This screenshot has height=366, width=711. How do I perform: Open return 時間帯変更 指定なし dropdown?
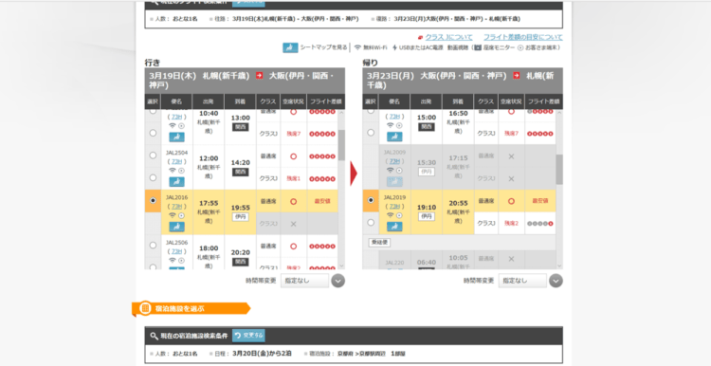(x=522, y=281)
